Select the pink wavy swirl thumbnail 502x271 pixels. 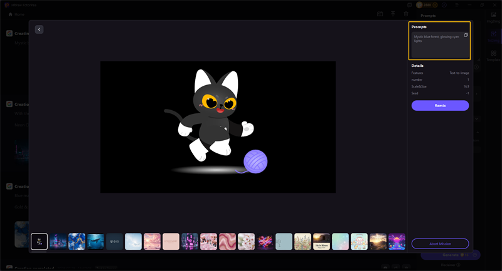point(227,242)
